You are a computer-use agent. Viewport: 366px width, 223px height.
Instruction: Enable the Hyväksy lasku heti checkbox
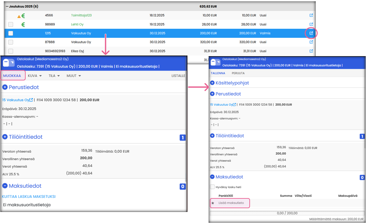point(212,187)
